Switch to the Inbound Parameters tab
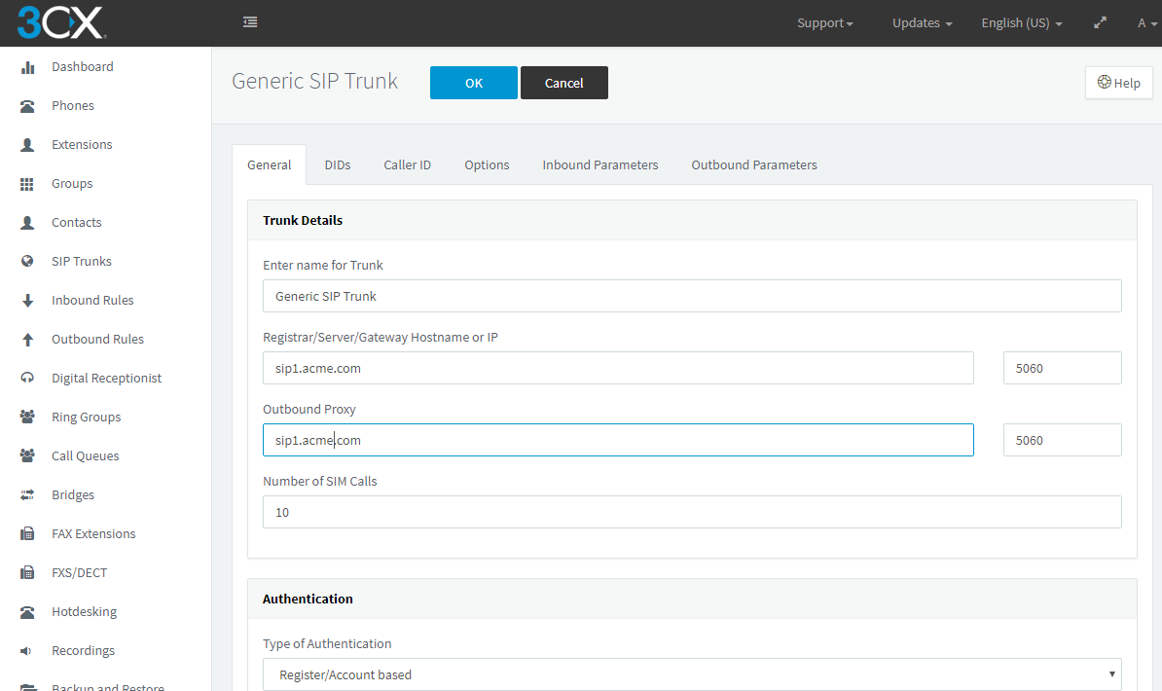1162x691 pixels. click(x=600, y=164)
